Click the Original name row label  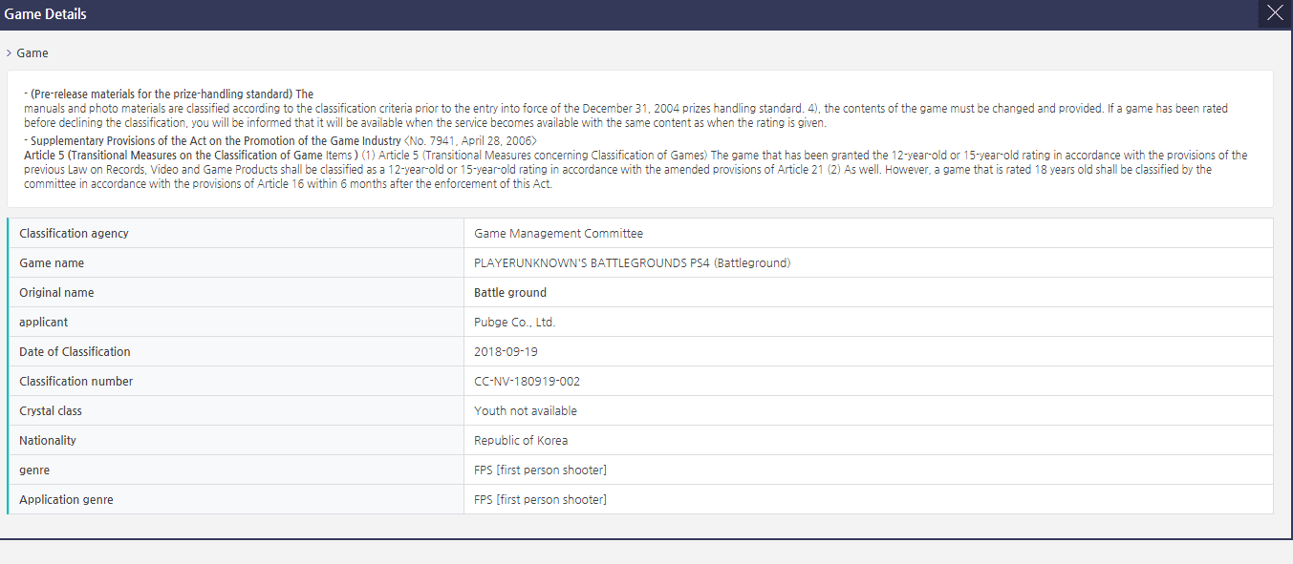point(56,293)
